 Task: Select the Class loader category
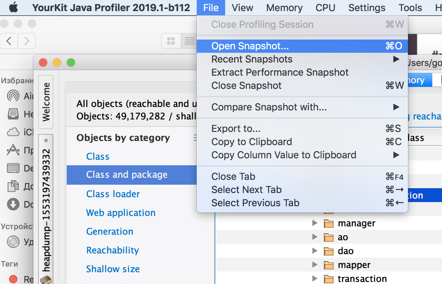coord(113,194)
